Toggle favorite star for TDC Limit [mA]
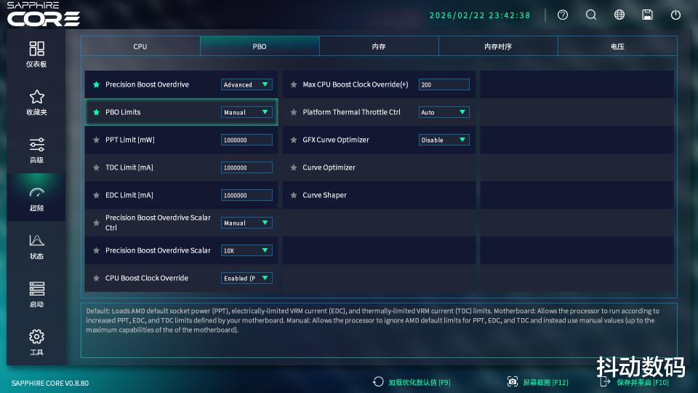 pyautogui.click(x=96, y=167)
